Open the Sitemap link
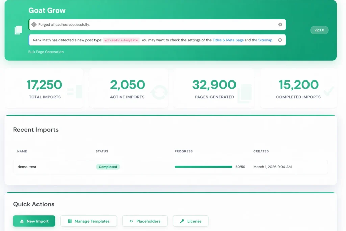 coord(265,40)
